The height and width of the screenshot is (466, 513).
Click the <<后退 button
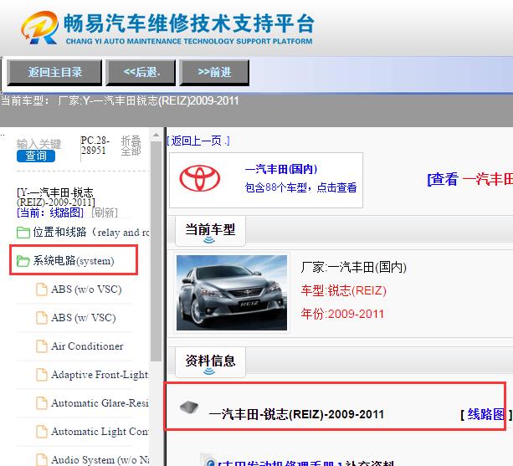coord(141,73)
